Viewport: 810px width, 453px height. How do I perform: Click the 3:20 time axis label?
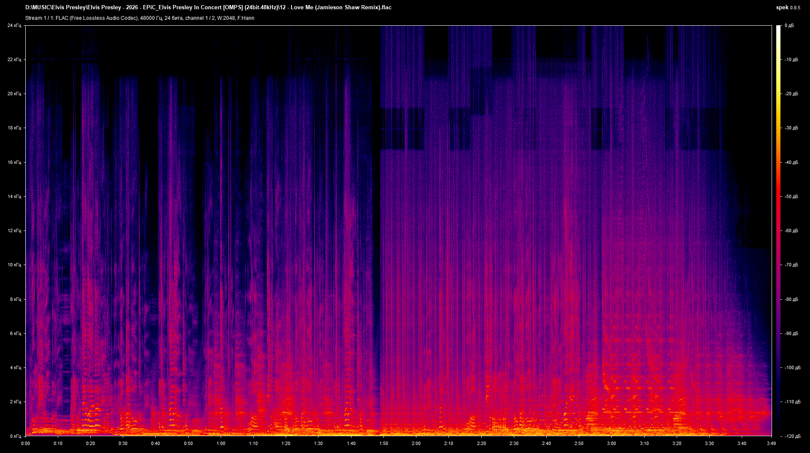tap(677, 443)
